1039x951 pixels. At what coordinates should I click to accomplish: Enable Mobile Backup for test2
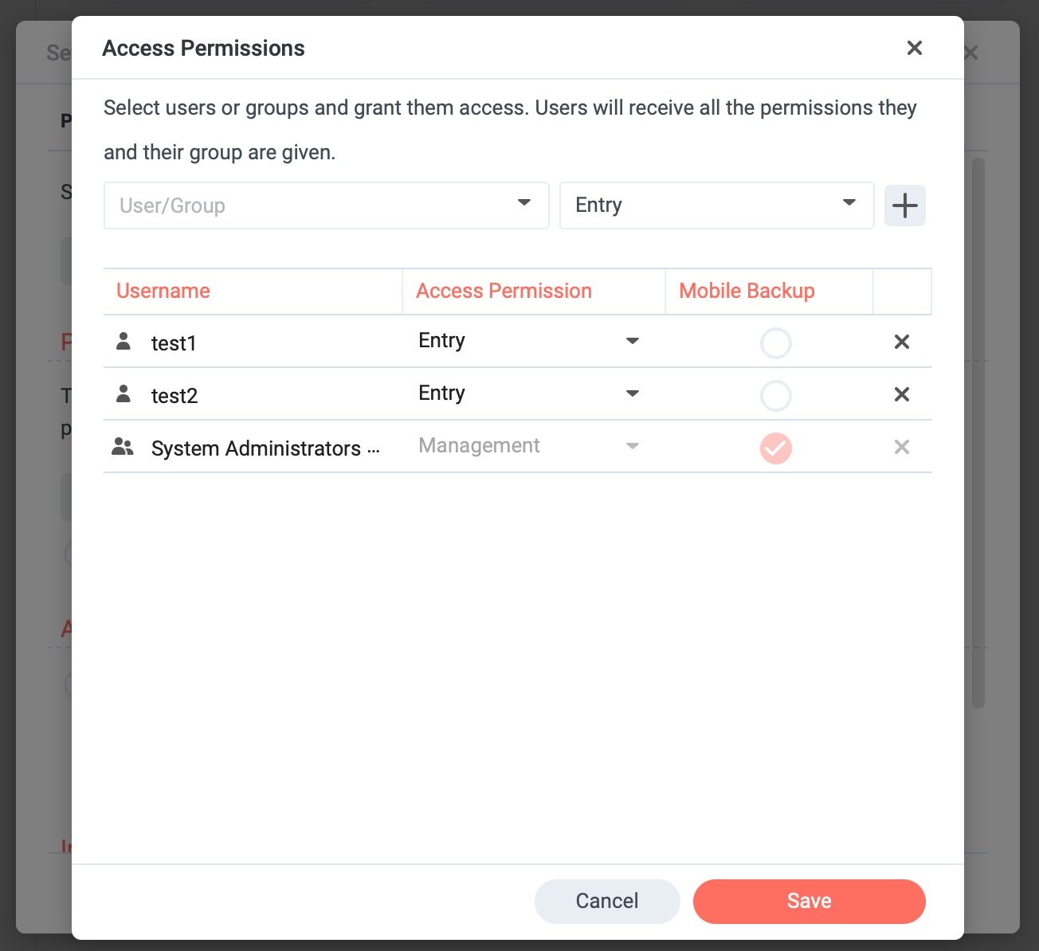click(775, 396)
